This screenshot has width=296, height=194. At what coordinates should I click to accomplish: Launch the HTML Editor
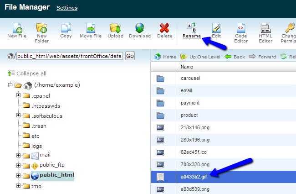(265, 28)
